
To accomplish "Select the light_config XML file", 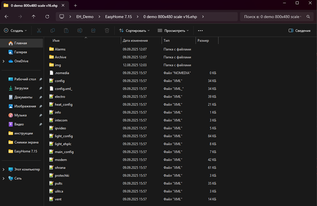I will point(63,136).
